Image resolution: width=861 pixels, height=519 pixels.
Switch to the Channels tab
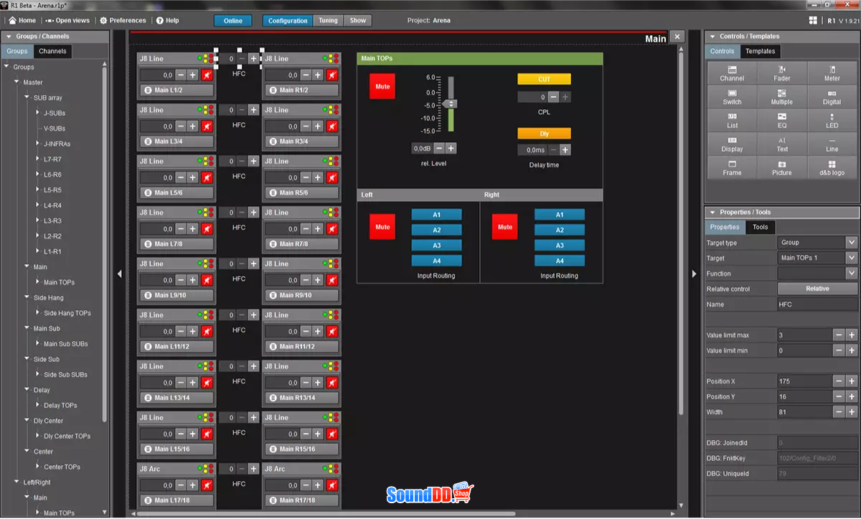[x=52, y=51]
